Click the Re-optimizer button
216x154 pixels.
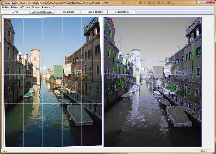[x=68, y=12]
